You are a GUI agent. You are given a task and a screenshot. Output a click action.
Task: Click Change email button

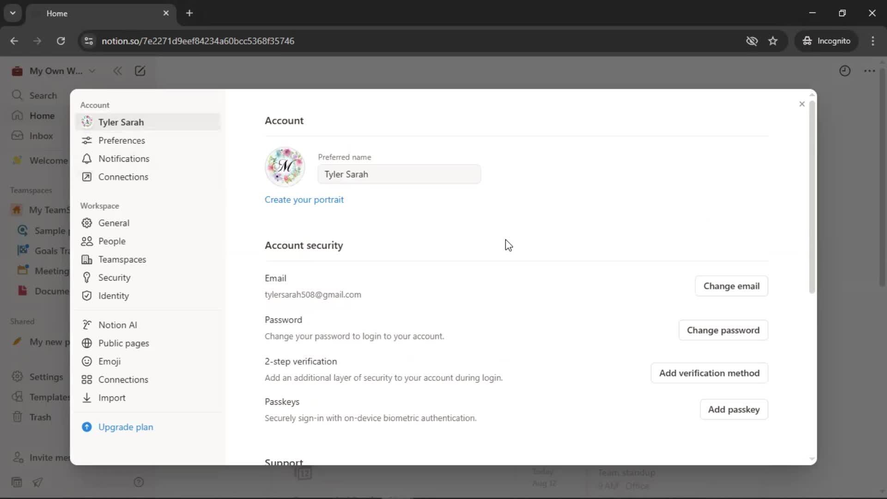731,286
